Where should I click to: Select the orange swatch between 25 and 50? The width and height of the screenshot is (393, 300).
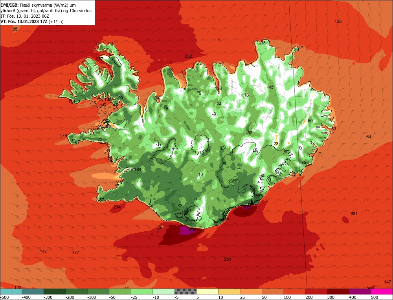click(x=251, y=291)
